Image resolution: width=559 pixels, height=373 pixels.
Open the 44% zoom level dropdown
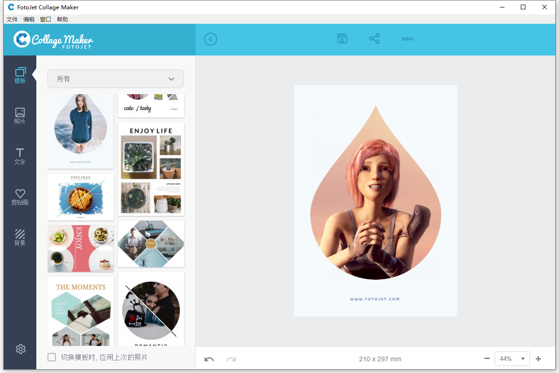click(512, 359)
